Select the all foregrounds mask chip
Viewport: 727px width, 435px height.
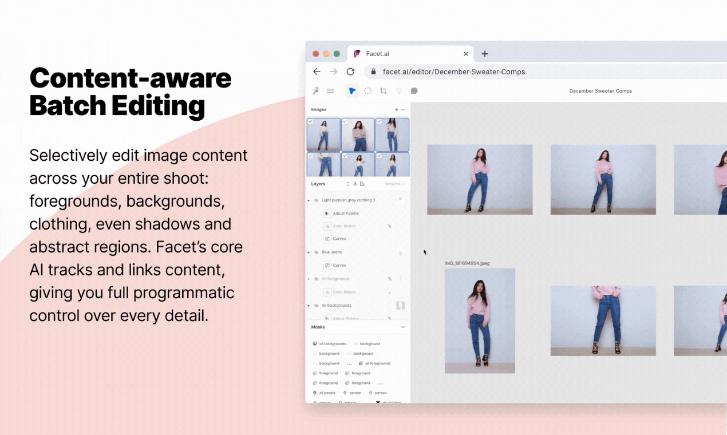(374, 363)
